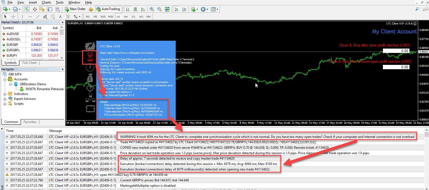Toggle the auto scroll chart icon
This screenshot has height=190, width=429.
tap(177, 9)
